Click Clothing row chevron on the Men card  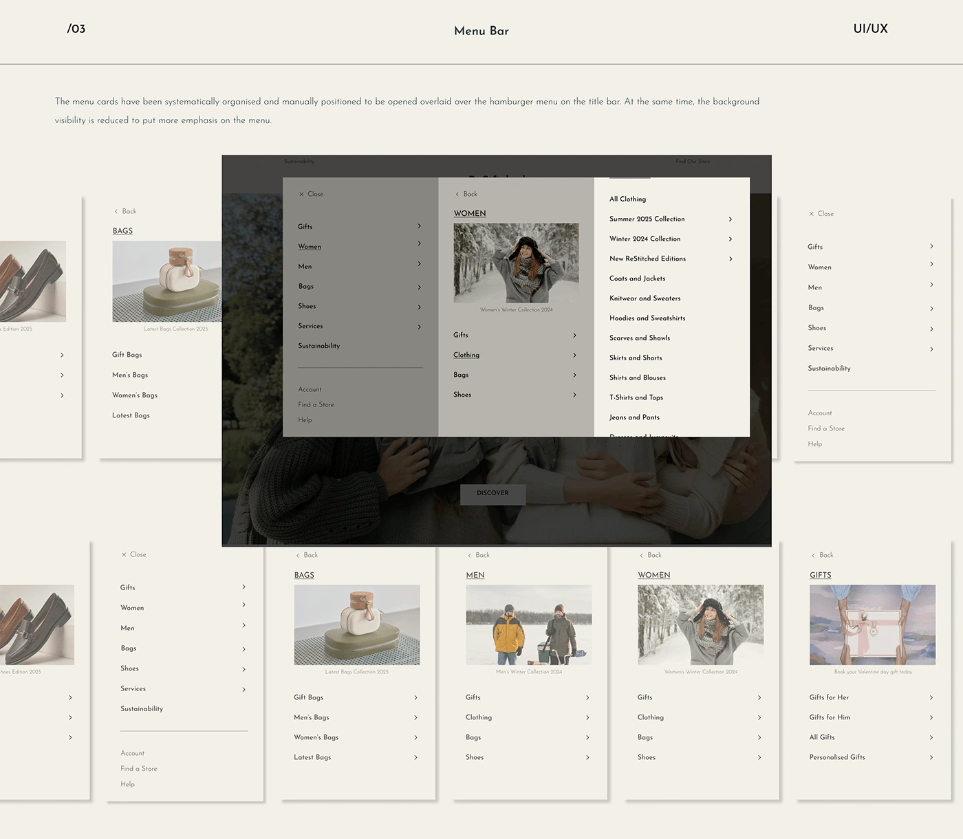[587, 718]
